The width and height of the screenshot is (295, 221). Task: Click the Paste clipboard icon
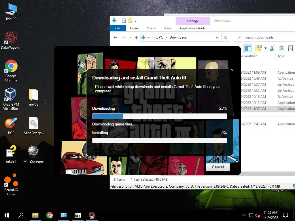coord(290,48)
